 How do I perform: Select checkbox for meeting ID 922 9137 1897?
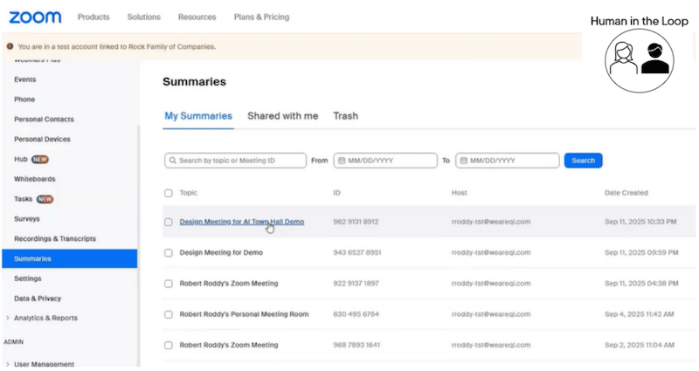point(169,284)
